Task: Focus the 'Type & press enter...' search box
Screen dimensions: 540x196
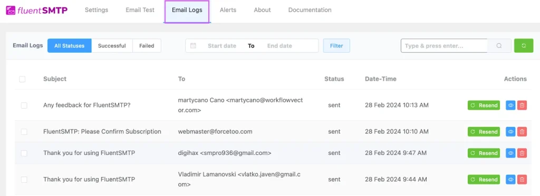Action: point(444,46)
